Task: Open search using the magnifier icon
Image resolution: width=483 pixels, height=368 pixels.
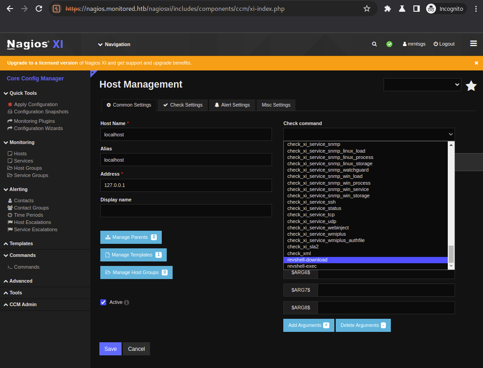Action: click(x=374, y=44)
